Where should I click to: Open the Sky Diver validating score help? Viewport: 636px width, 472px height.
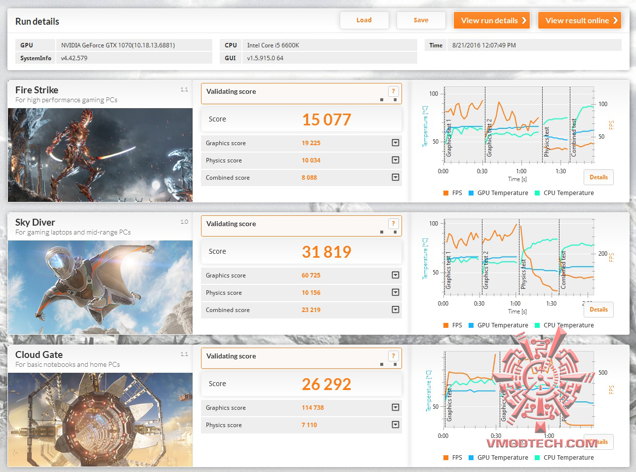pyautogui.click(x=393, y=224)
